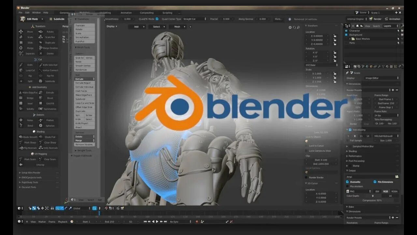Click the pin icon beside Scene in properties
Viewport: 417px width, 235px height.
pos(348,73)
